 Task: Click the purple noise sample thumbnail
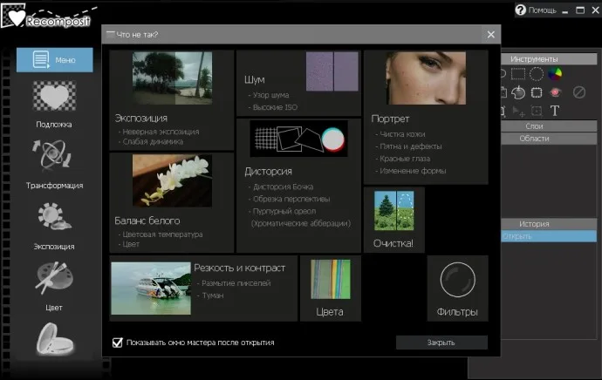[332, 71]
